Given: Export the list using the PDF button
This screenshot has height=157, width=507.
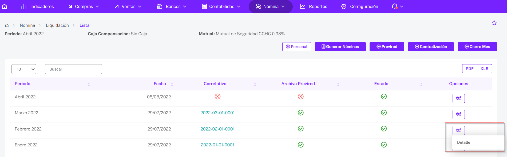Looking at the screenshot, I should coord(469,69).
